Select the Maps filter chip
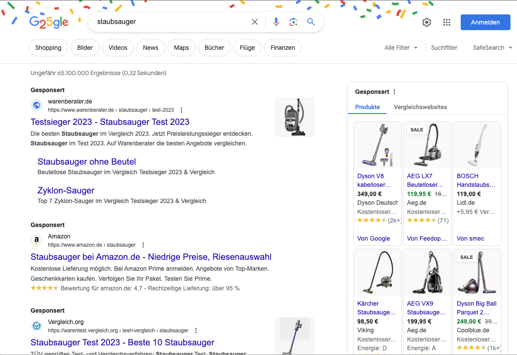 pos(181,48)
